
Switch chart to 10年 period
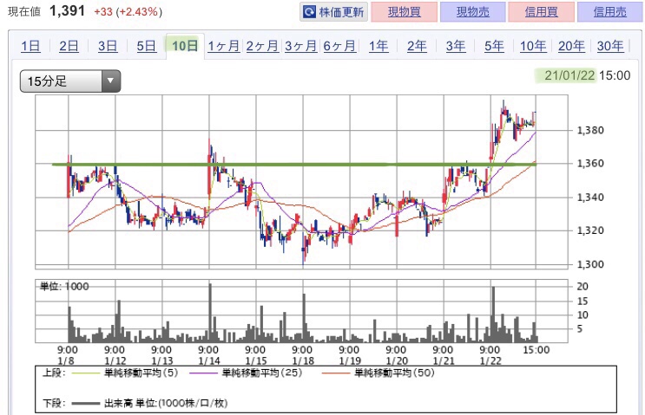pos(533,46)
